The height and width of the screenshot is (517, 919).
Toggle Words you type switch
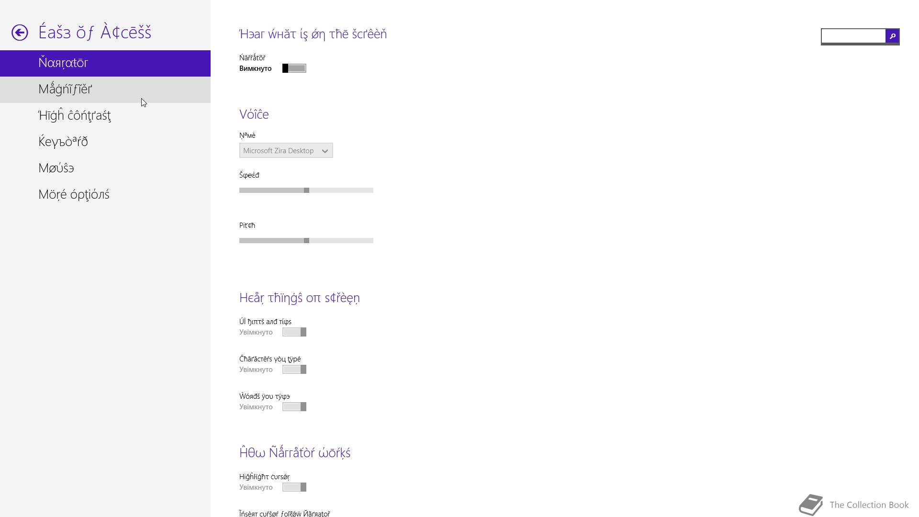(294, 407)
